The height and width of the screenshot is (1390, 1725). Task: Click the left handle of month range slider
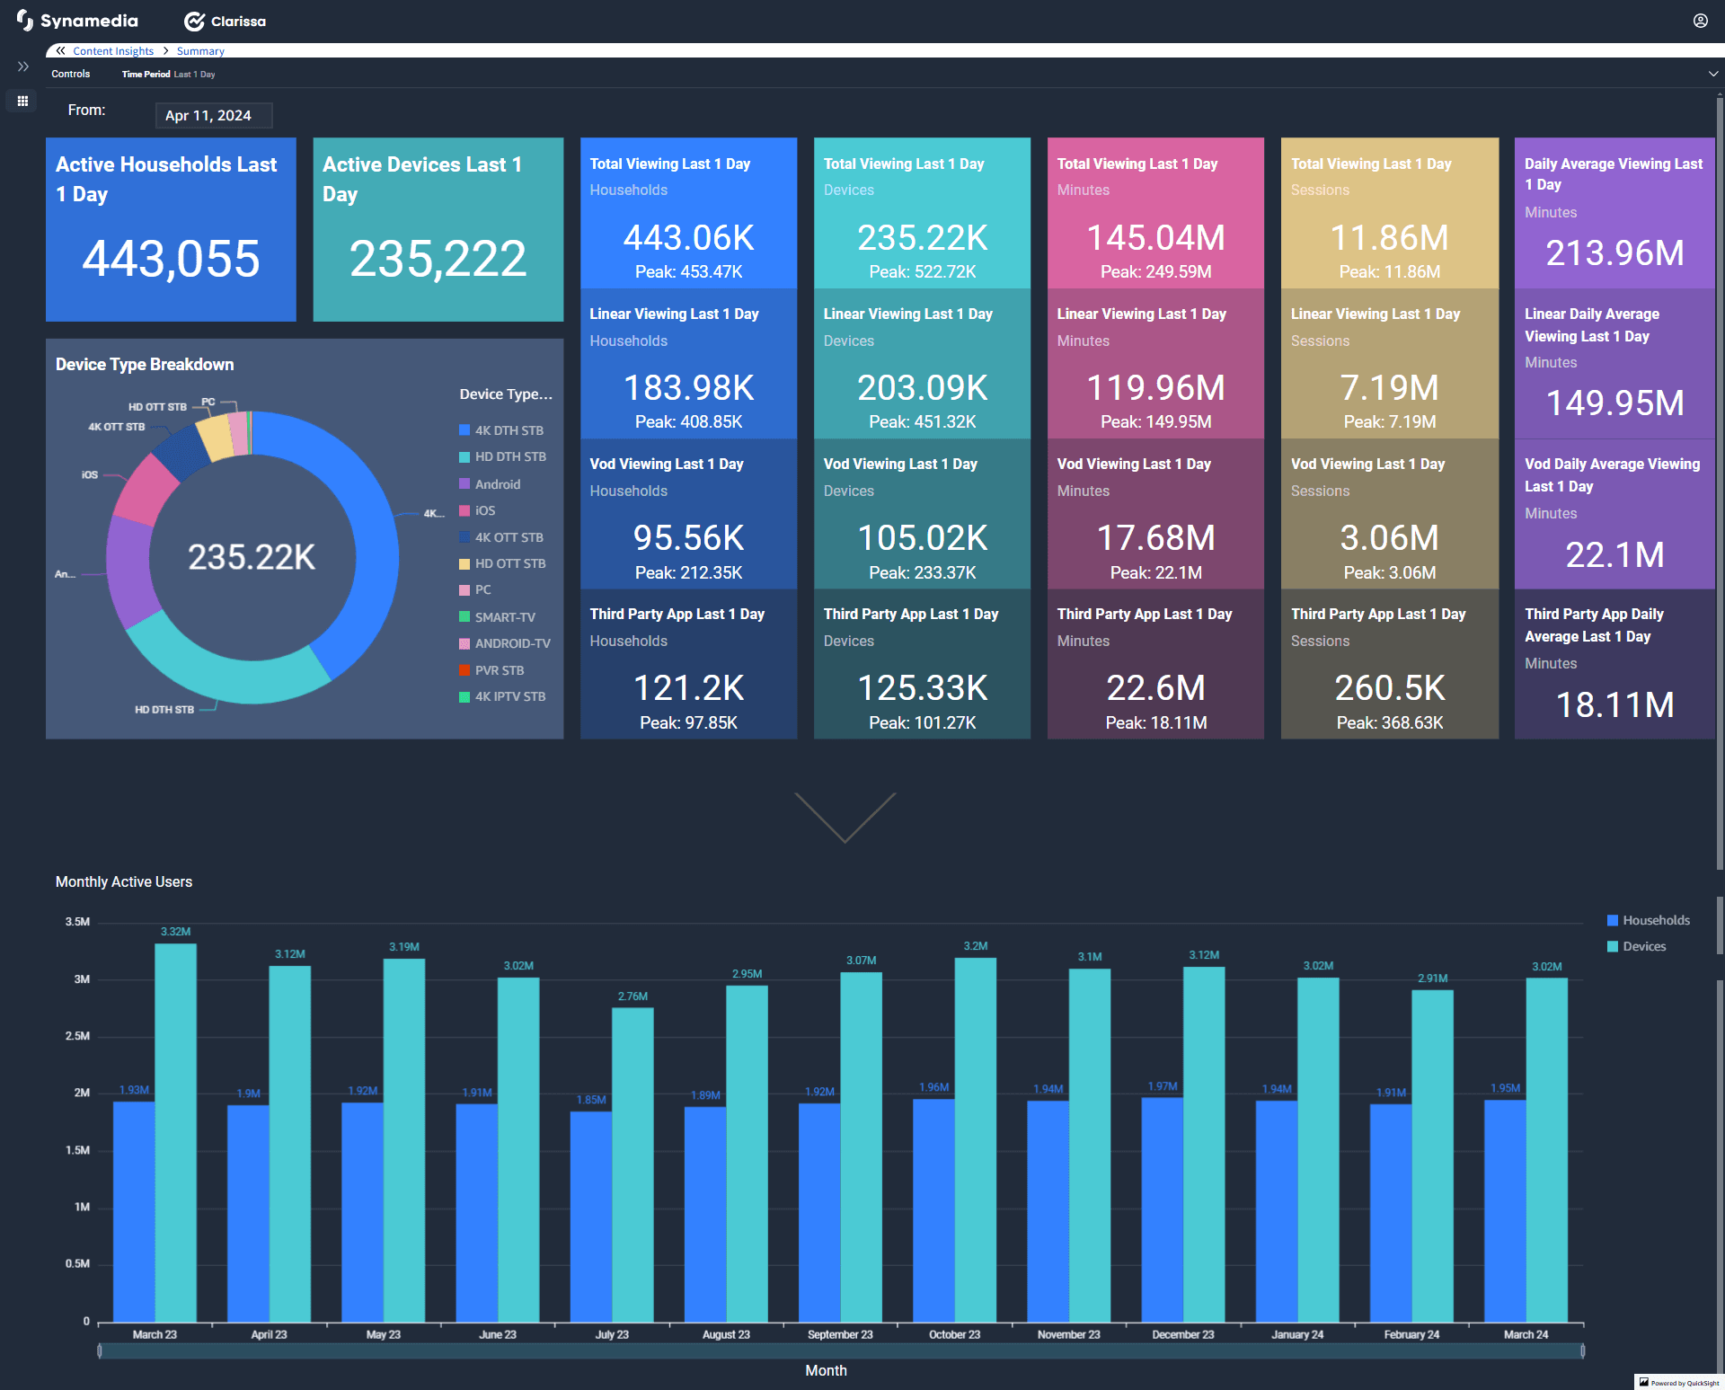tap(100, 1350)
